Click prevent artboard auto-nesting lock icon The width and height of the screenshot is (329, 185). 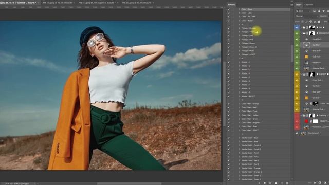[x=315, y=22]
